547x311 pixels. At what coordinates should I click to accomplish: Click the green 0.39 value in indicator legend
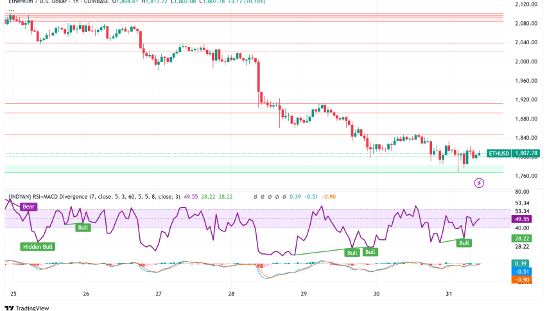(x=295, y=197)
